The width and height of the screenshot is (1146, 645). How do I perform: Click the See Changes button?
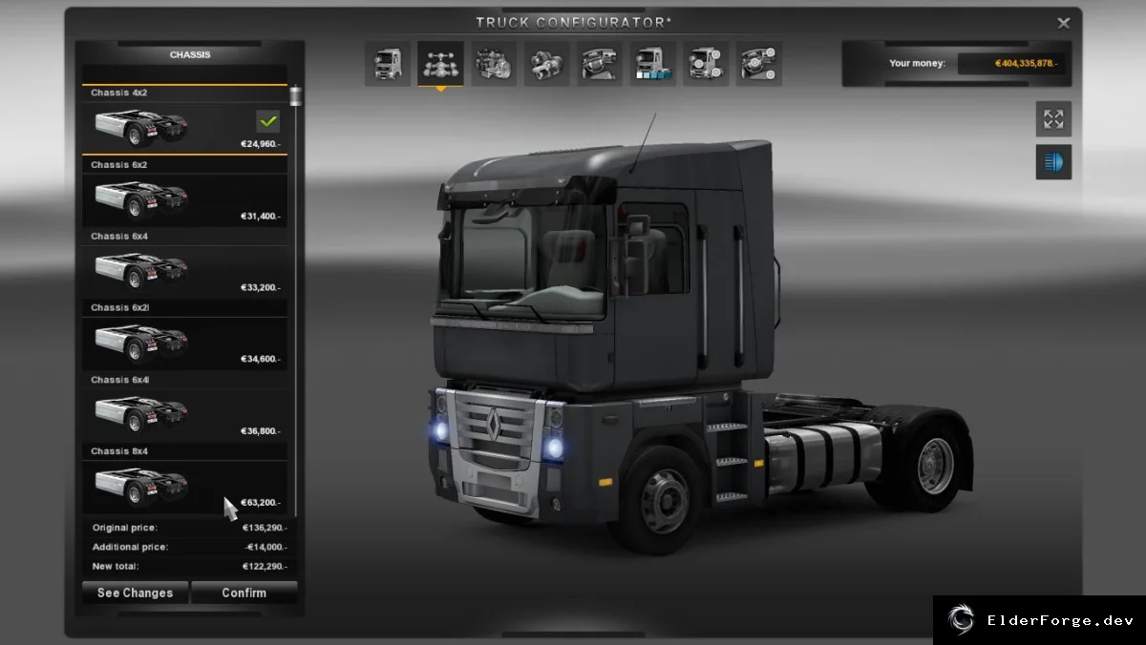pos(135,593)
